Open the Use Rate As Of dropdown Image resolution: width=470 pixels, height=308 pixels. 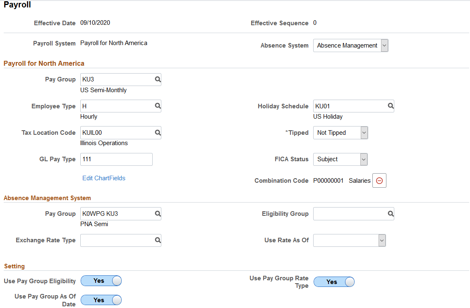[381, 240]
